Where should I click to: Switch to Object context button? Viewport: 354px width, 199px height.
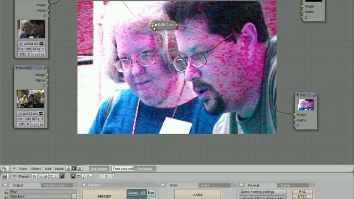pos(51,176)
